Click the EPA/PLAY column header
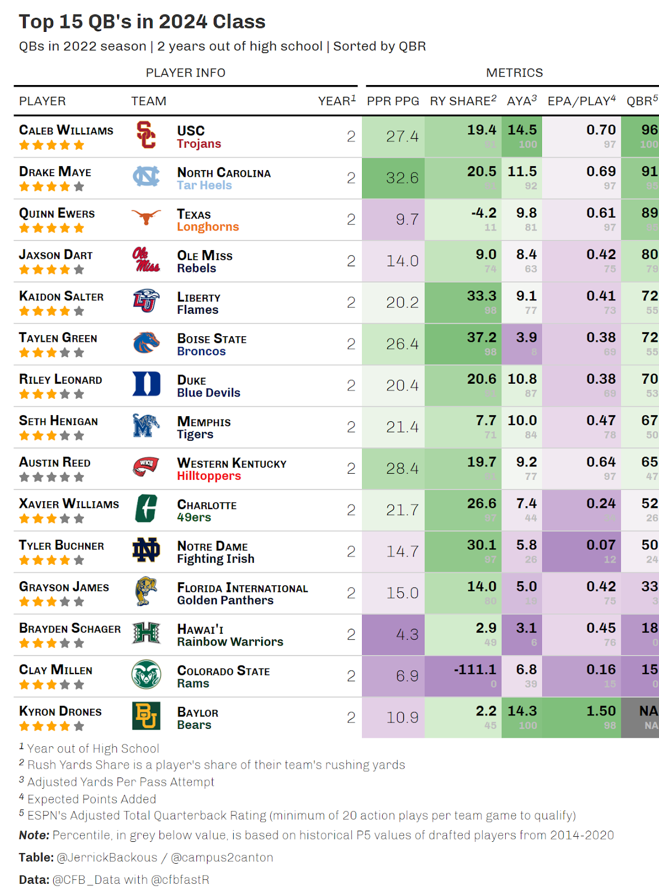Screen dimensions: 659x895 pos(582,101)
